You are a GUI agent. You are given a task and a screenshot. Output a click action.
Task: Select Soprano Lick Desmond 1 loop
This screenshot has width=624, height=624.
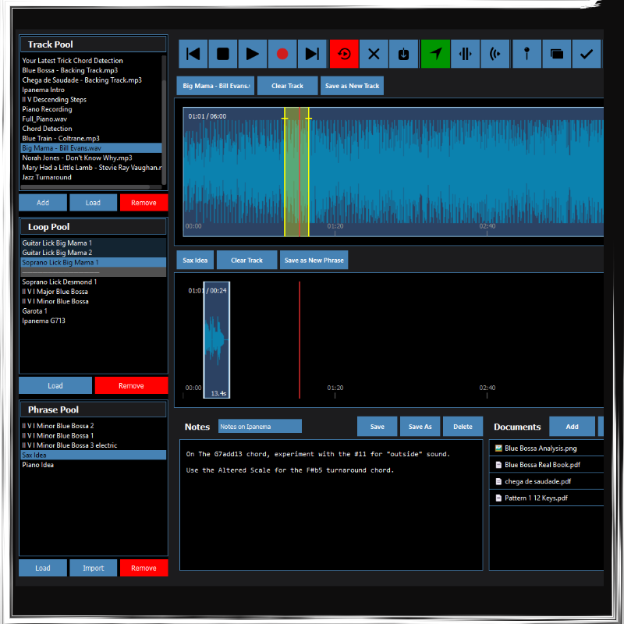click(59, 282)
